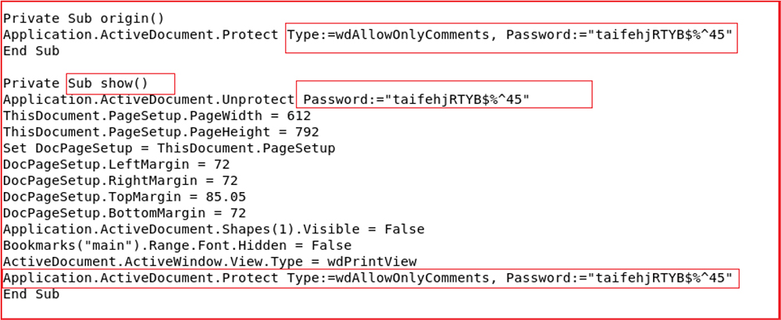The height and width of the screenshot is (320, 781).
Task: Click the final 'End Sub' line
Action: tap(31, 294)
